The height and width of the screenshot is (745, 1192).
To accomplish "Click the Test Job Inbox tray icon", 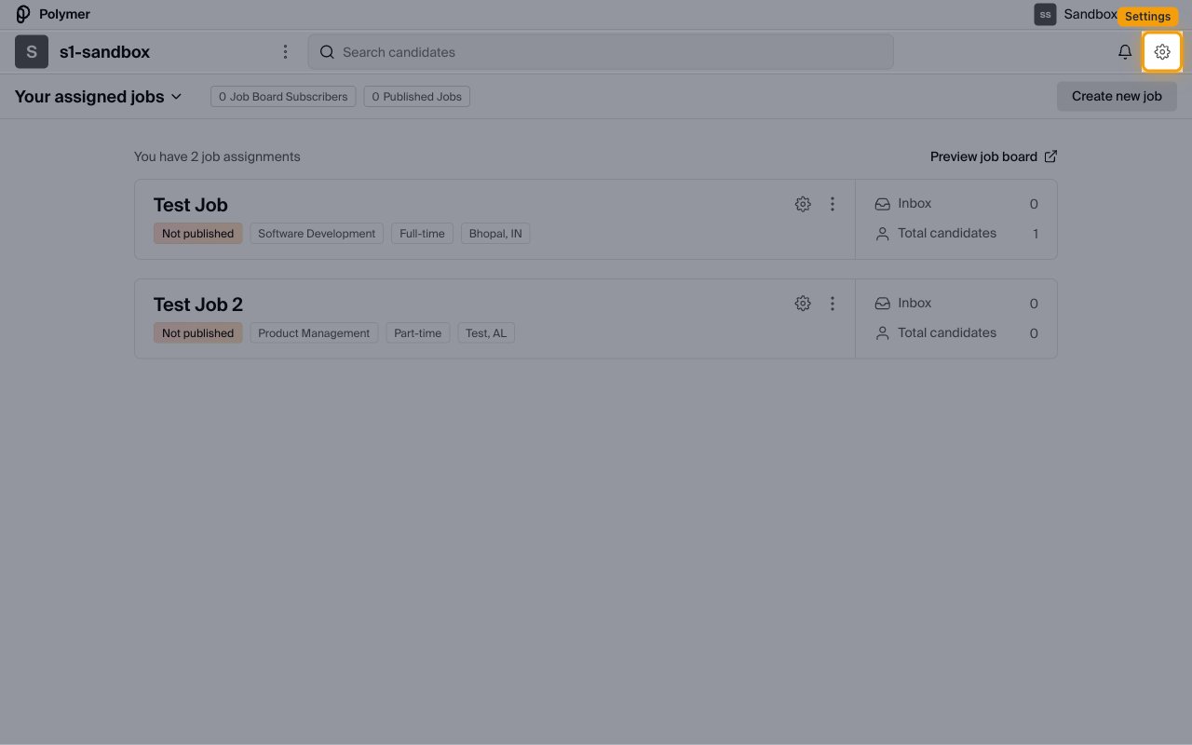I will click(x=882, y=204).
